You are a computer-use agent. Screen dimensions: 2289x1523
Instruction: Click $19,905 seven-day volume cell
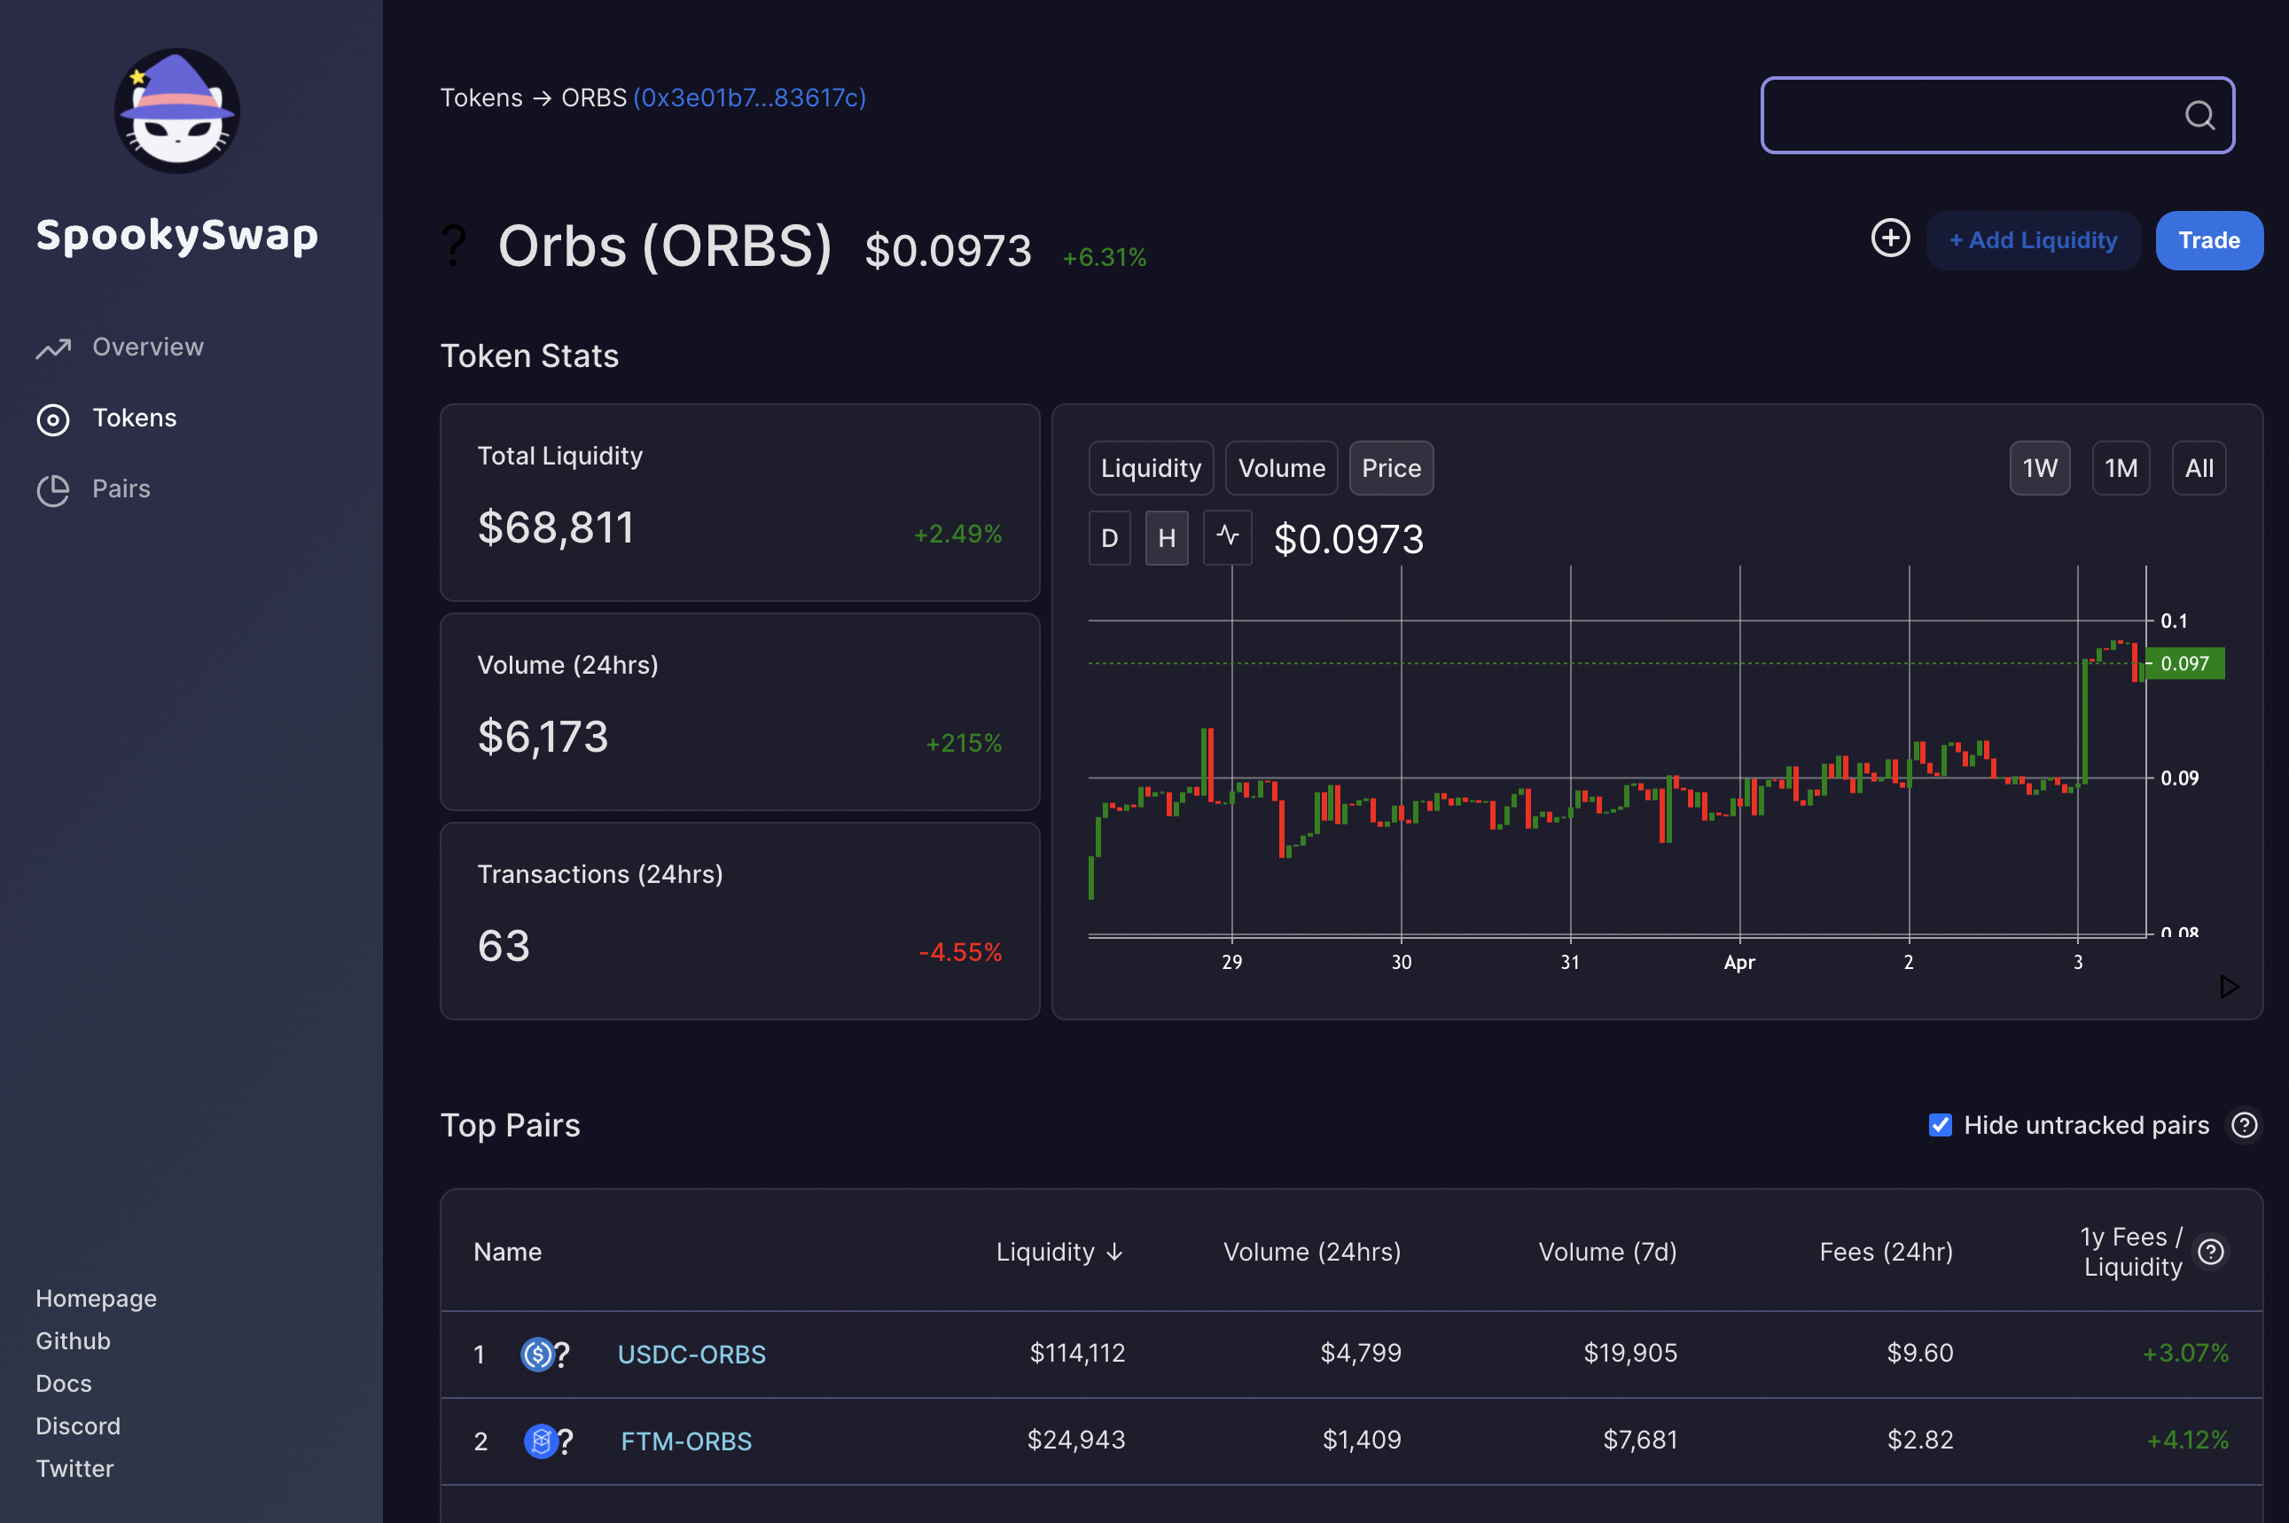click(x=1630, y=1353)
